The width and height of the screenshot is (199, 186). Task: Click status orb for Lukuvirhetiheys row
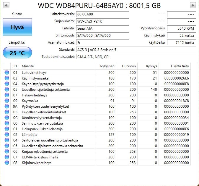(x=7, y=72)
